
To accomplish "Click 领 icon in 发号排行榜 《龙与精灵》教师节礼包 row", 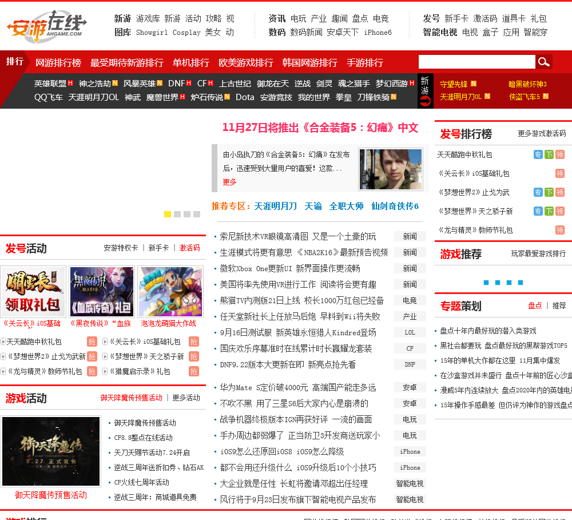I will point(560,230).
